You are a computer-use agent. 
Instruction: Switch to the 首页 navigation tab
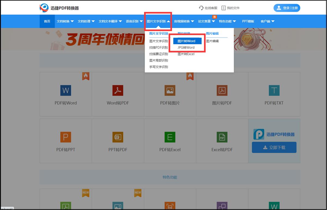(x=47, y=21)
